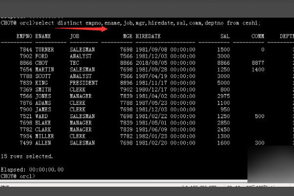This screenshot has width=294, height=196.
Task: Click the EMPNO column header
Action: (24, 36)
